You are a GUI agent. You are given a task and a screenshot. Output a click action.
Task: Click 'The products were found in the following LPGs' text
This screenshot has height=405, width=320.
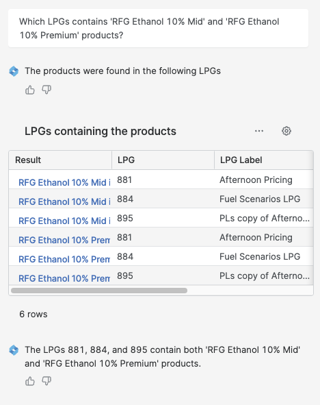pyautogui.click(x=122, y=71)
